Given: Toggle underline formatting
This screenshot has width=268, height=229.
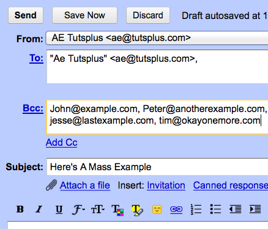Looking at the screenshot, I should click(59, 209).
